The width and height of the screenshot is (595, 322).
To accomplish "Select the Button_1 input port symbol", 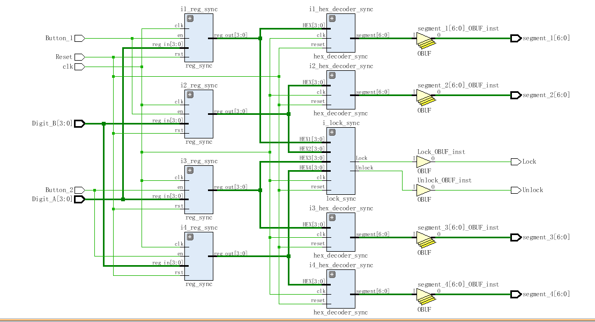I will coord(80,38).
